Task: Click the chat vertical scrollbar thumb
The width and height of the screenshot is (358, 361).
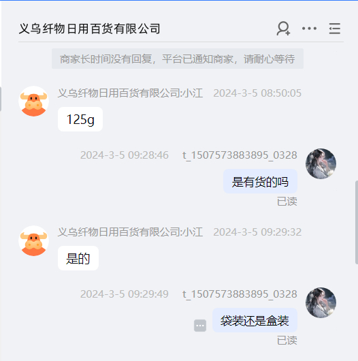Action: click(357, 222)
